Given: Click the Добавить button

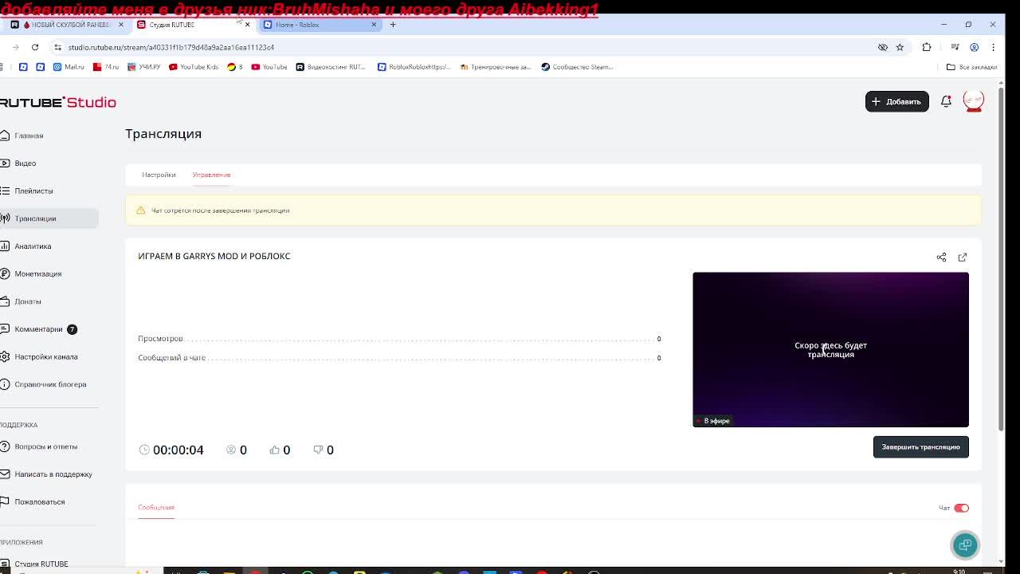Looking at the screenshot, I should click(896, 101).
